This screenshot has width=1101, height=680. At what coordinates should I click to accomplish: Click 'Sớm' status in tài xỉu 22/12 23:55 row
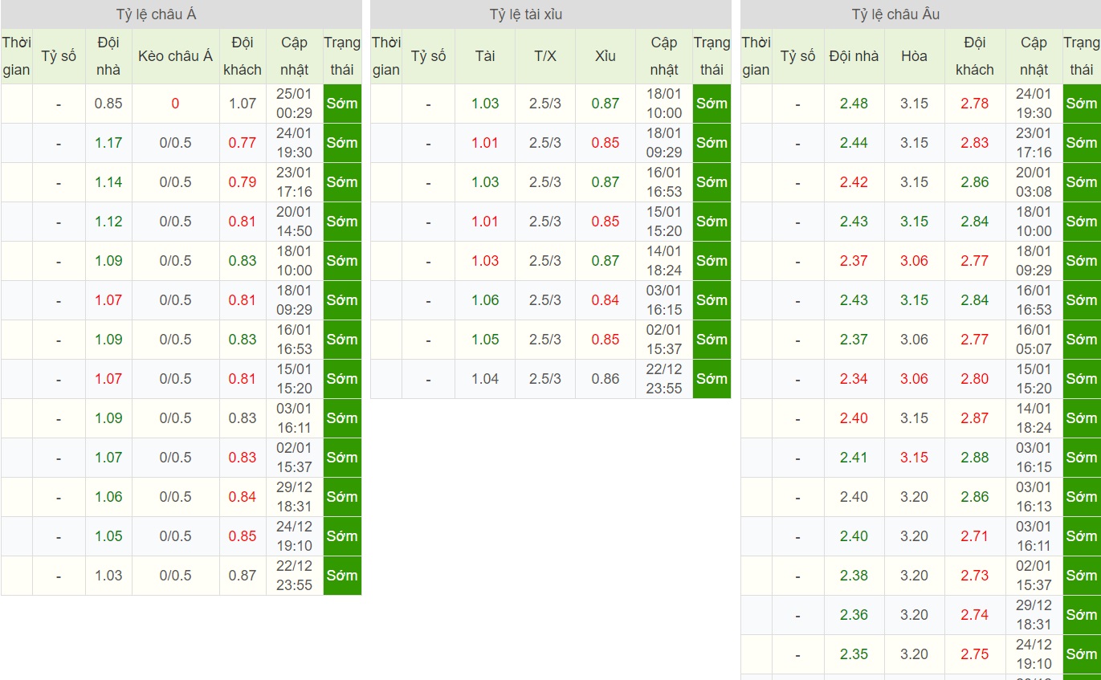pyautogui.click(x=712, y=379)
